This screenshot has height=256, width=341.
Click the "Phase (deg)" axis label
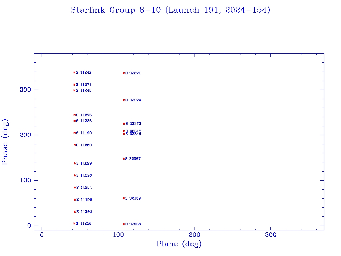coord(5,142)
